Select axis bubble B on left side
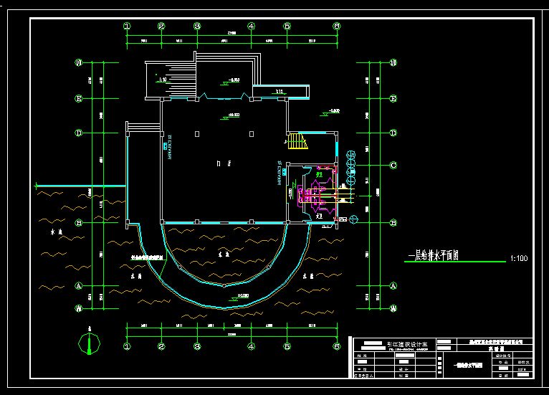This screenshot has height=395, width=549. click(79, 223)
